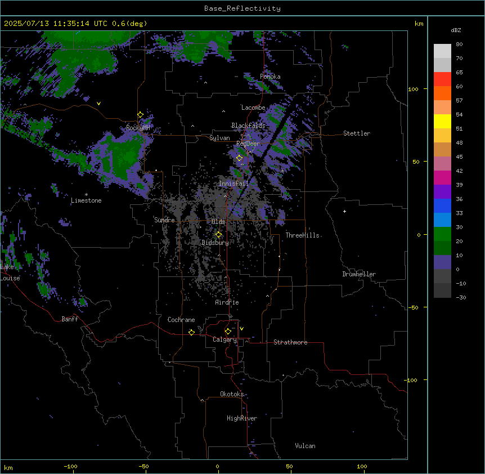Click the Stettler label
Screen dimensions: 485x474
point(357,133)
